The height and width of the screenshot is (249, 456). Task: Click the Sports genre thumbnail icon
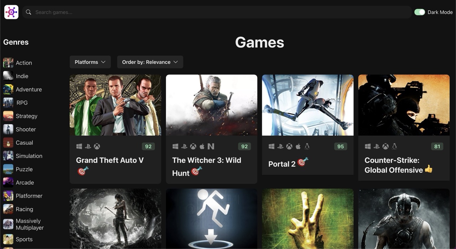[8, 239]
